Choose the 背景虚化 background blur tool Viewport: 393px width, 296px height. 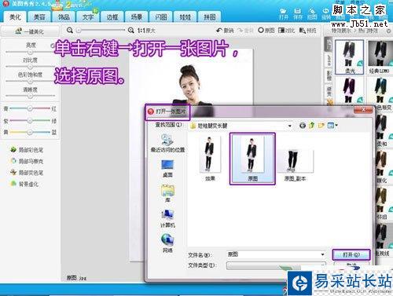point(24,184)
